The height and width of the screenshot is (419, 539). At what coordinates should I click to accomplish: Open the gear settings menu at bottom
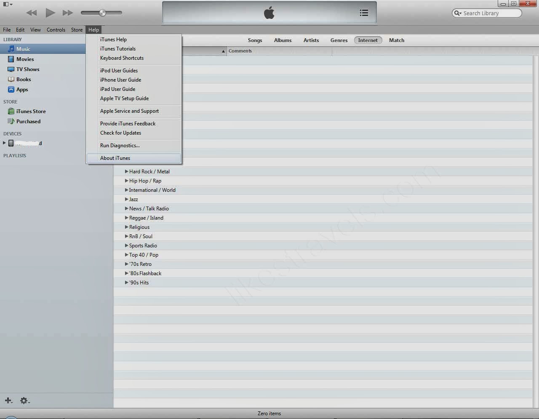(25, 400)
